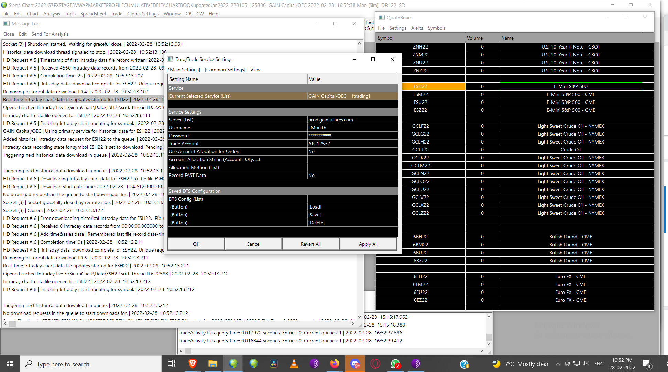The height and width of the screenshot is (372, 668).
Task: Launch VLC media player from taskbar
Action: [294, 364]
